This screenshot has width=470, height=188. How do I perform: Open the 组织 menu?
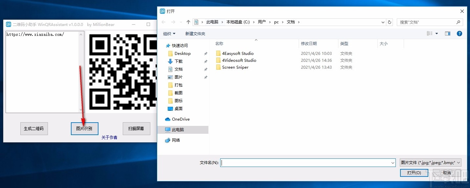pos(169,34)
